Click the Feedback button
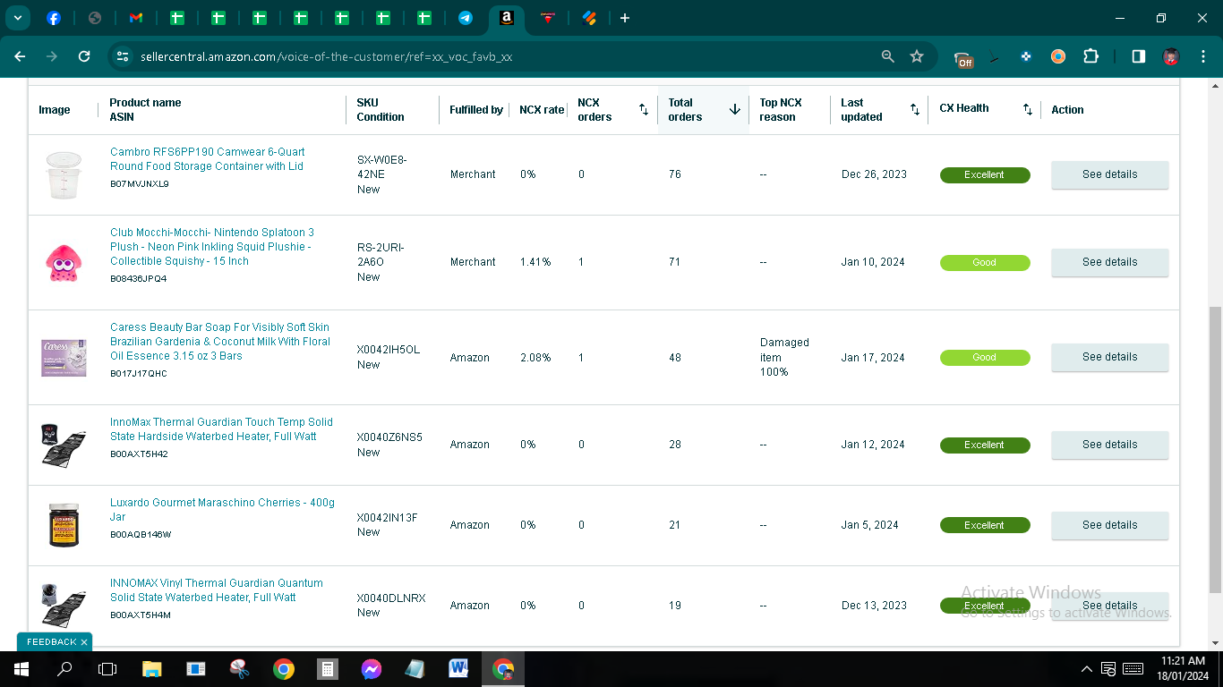 click(x=51, y=642)
